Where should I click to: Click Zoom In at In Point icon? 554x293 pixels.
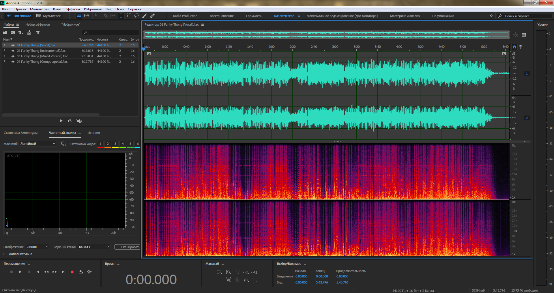pyautogui.click(x=246, y=272)
